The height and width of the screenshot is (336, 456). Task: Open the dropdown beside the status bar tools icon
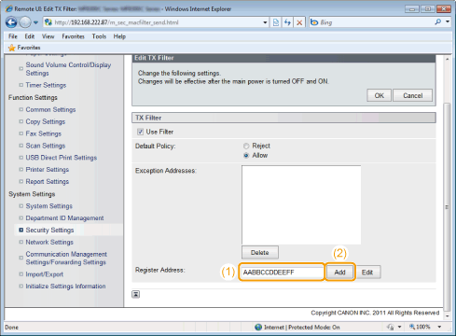(399, 327)
